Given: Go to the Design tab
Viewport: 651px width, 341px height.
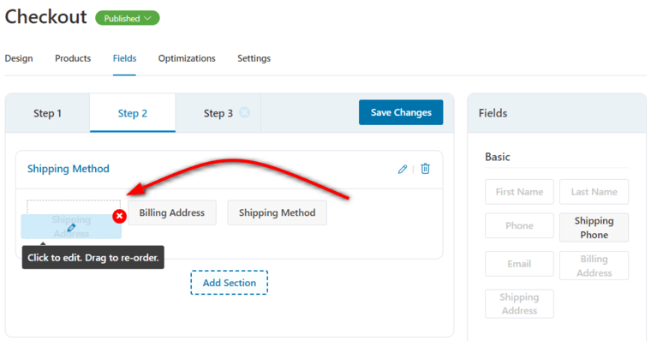Looking at the screenshot, I should click(x=19, y=58).
